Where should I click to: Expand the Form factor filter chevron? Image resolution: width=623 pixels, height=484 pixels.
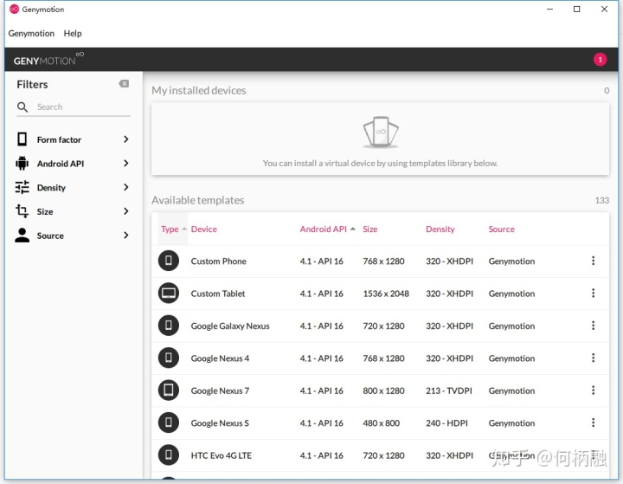tap(126, 139)
